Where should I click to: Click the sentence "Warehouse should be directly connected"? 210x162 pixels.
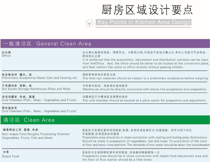(x=145, y=89)
